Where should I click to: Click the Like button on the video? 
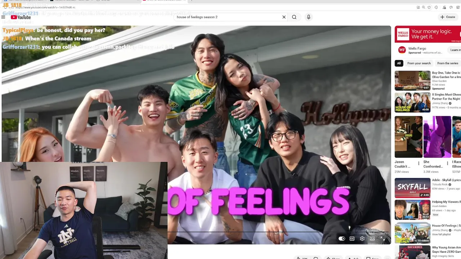(302, 258)
